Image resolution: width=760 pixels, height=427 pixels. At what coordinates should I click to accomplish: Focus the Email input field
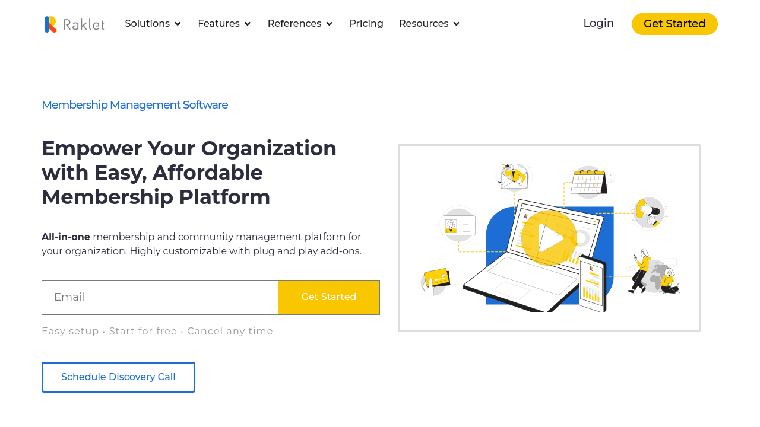click(x=160, y=297)
